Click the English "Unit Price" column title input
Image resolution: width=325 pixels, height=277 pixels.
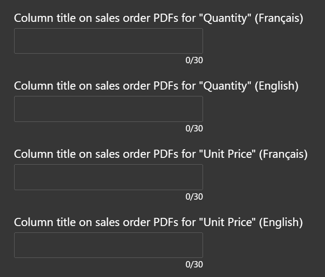(108, 246)
